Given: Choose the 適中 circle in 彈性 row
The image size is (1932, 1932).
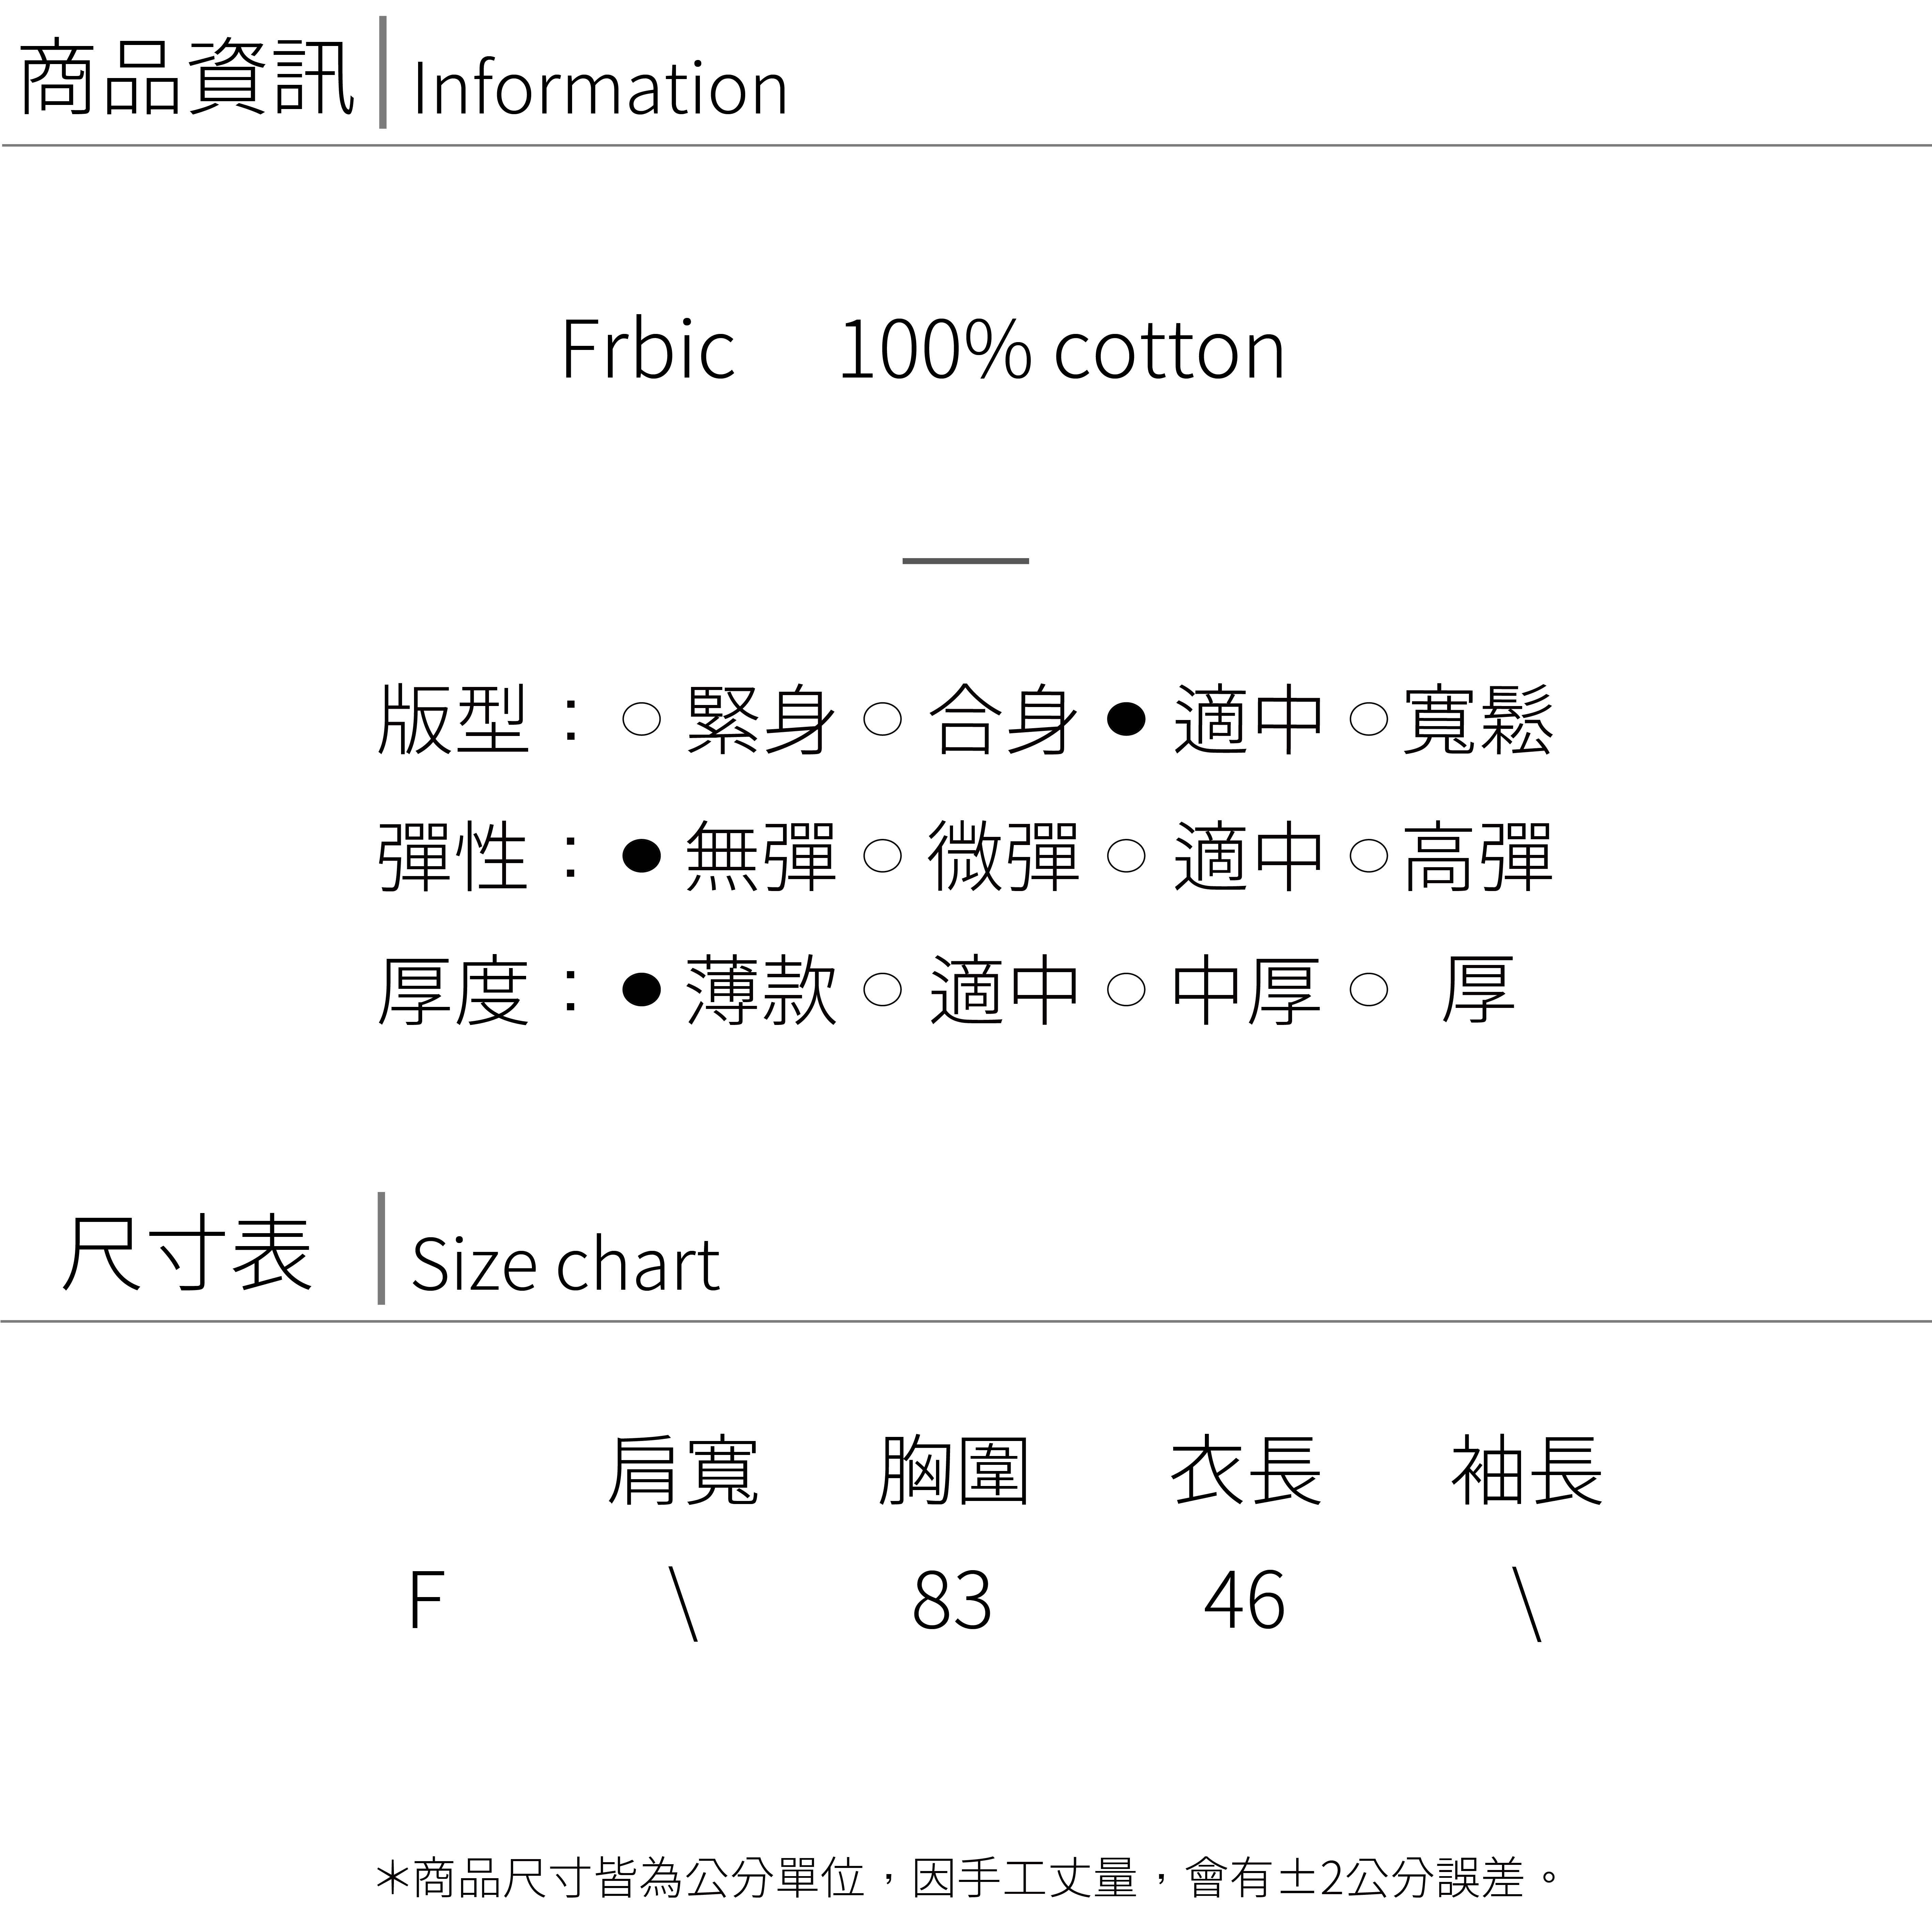Looking at the screenshot, I should coord(1126,855).
